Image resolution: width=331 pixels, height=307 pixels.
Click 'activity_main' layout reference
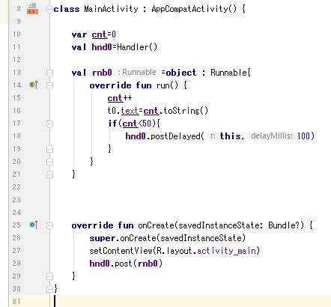(x=226, y=251)
